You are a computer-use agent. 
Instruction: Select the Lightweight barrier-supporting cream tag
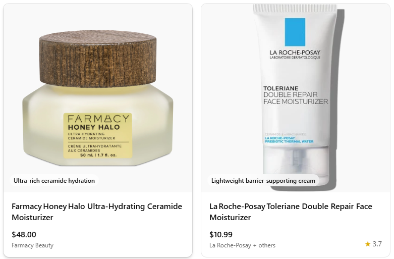[x=263, y=181]
